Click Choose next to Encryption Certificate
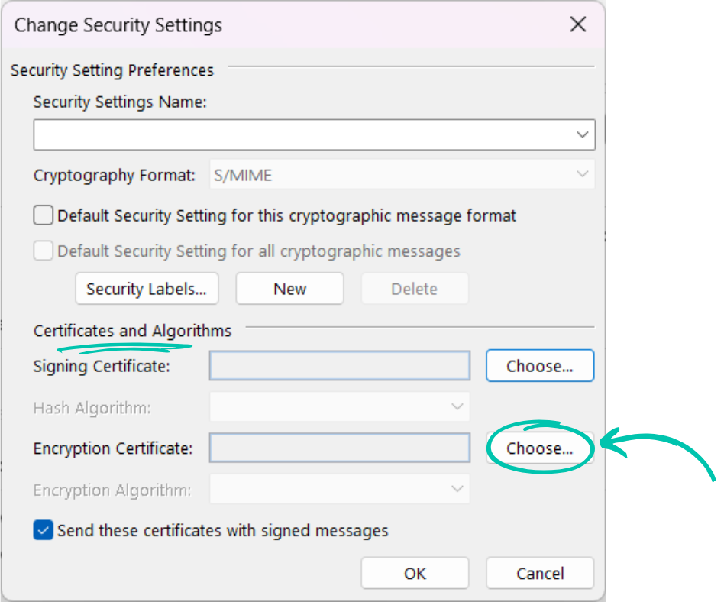724x602 pixels. pos(539,448)
